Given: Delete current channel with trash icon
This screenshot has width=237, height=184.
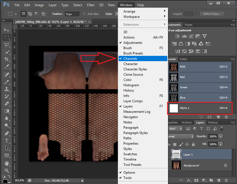Looking at the screenshot, I should (x=226, y=117).
